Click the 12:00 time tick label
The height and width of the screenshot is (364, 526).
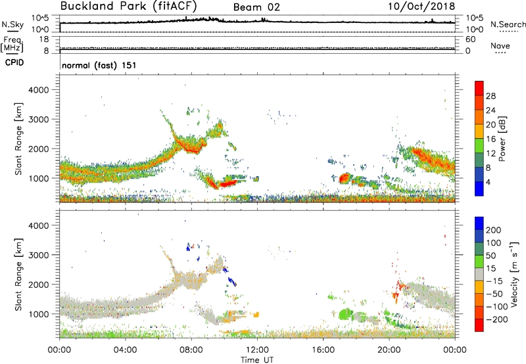pyautogui.click(x=257, y=350)
